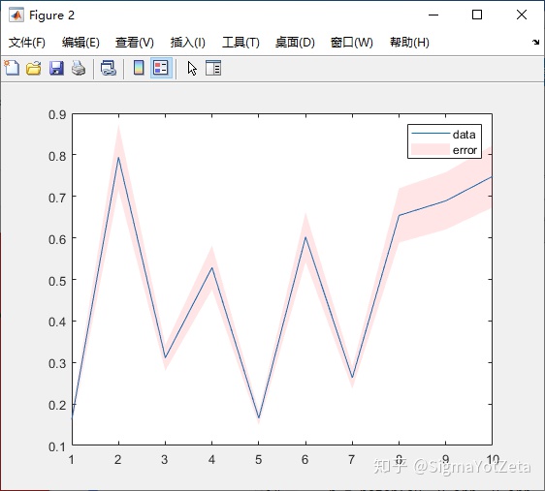Click the dock figure arrow at menu bar's right

click(x=535, y=42)
